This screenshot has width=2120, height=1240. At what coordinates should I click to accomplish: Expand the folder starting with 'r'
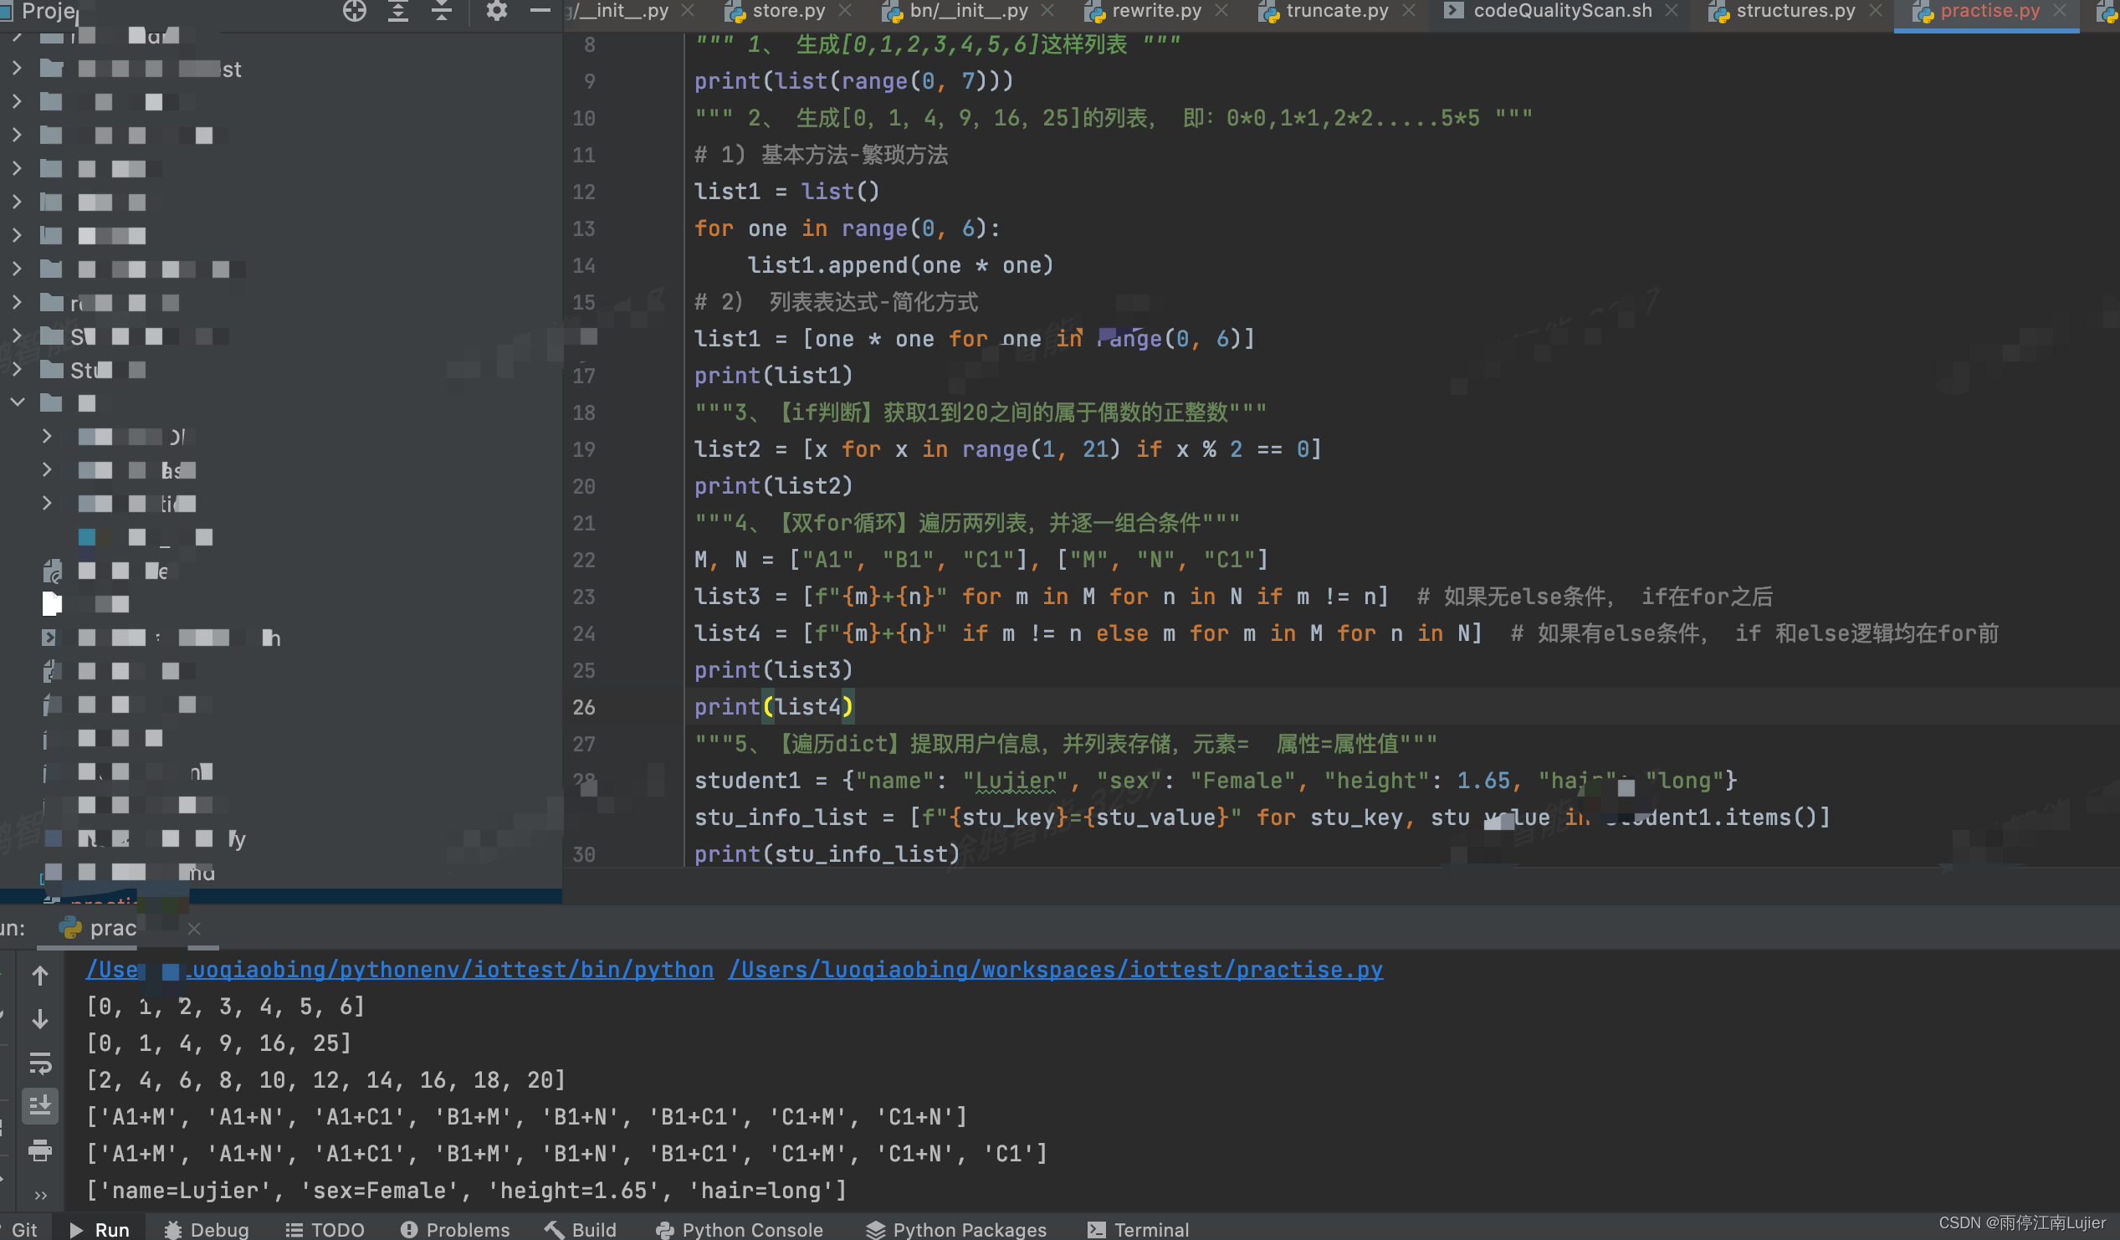17,301
